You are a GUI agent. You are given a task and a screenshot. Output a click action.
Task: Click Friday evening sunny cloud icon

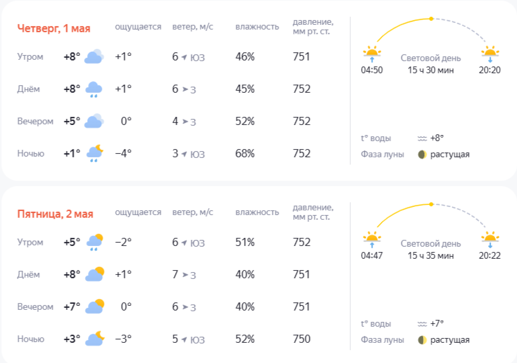[x=94, y=307]
